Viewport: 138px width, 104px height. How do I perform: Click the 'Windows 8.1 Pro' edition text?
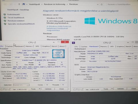click(x=55, y=18)
